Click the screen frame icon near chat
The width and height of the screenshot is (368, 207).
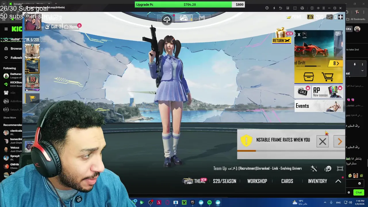(340, 169)
